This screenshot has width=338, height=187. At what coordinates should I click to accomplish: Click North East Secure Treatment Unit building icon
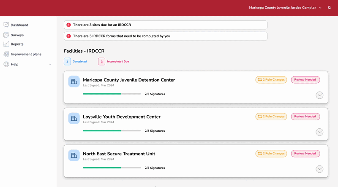click(74, 155)
